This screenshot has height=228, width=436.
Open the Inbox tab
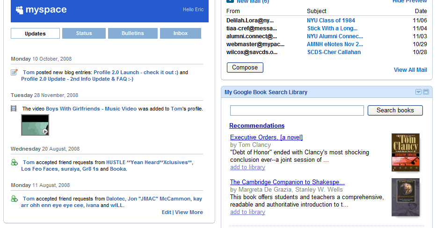181,33
